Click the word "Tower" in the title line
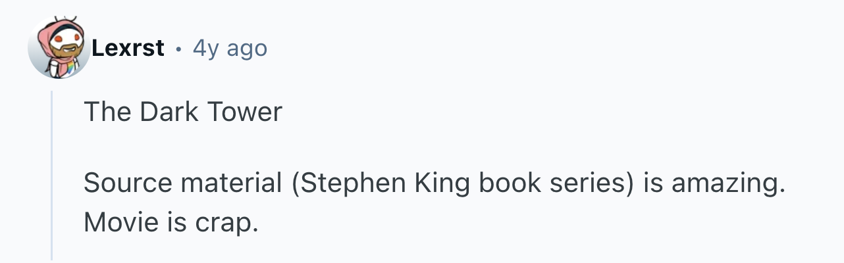844x263 pixels. [x=244, y=112]
